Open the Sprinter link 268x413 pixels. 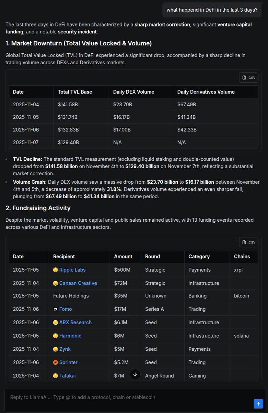[68, 362]
